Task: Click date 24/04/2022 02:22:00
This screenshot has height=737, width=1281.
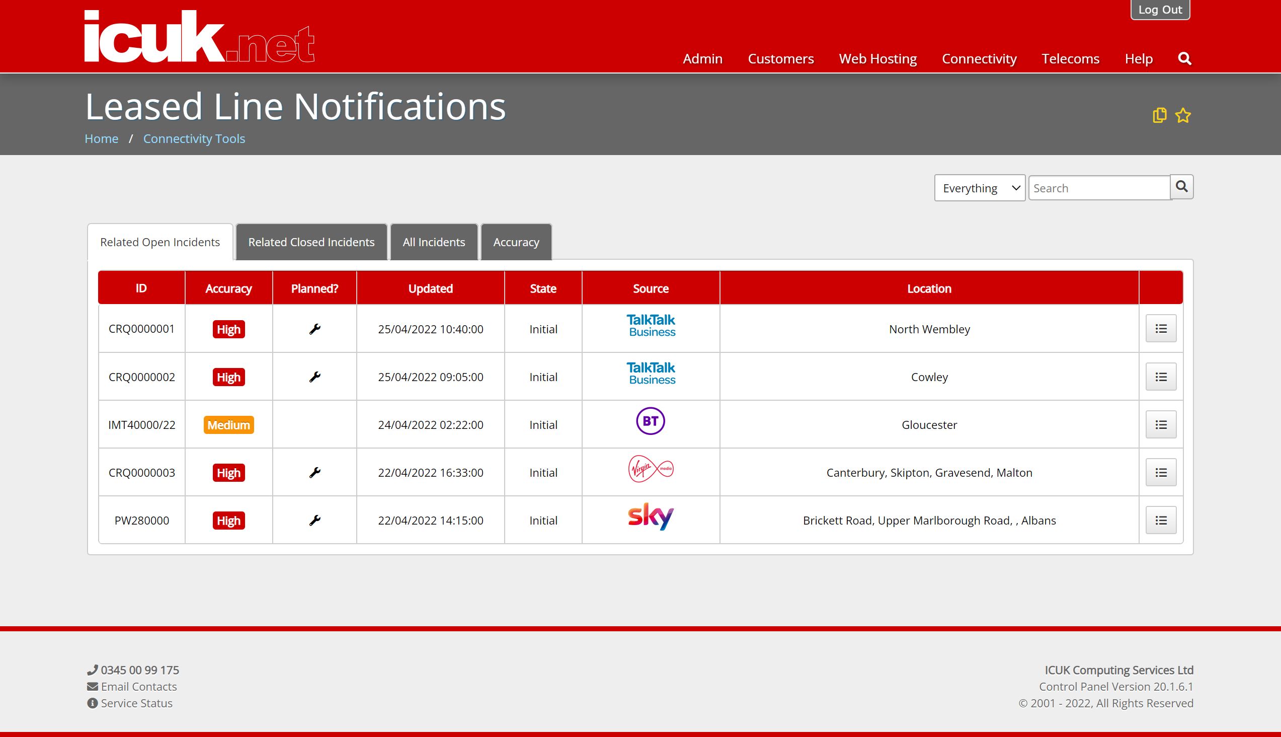Action: [x=431, y=425]
